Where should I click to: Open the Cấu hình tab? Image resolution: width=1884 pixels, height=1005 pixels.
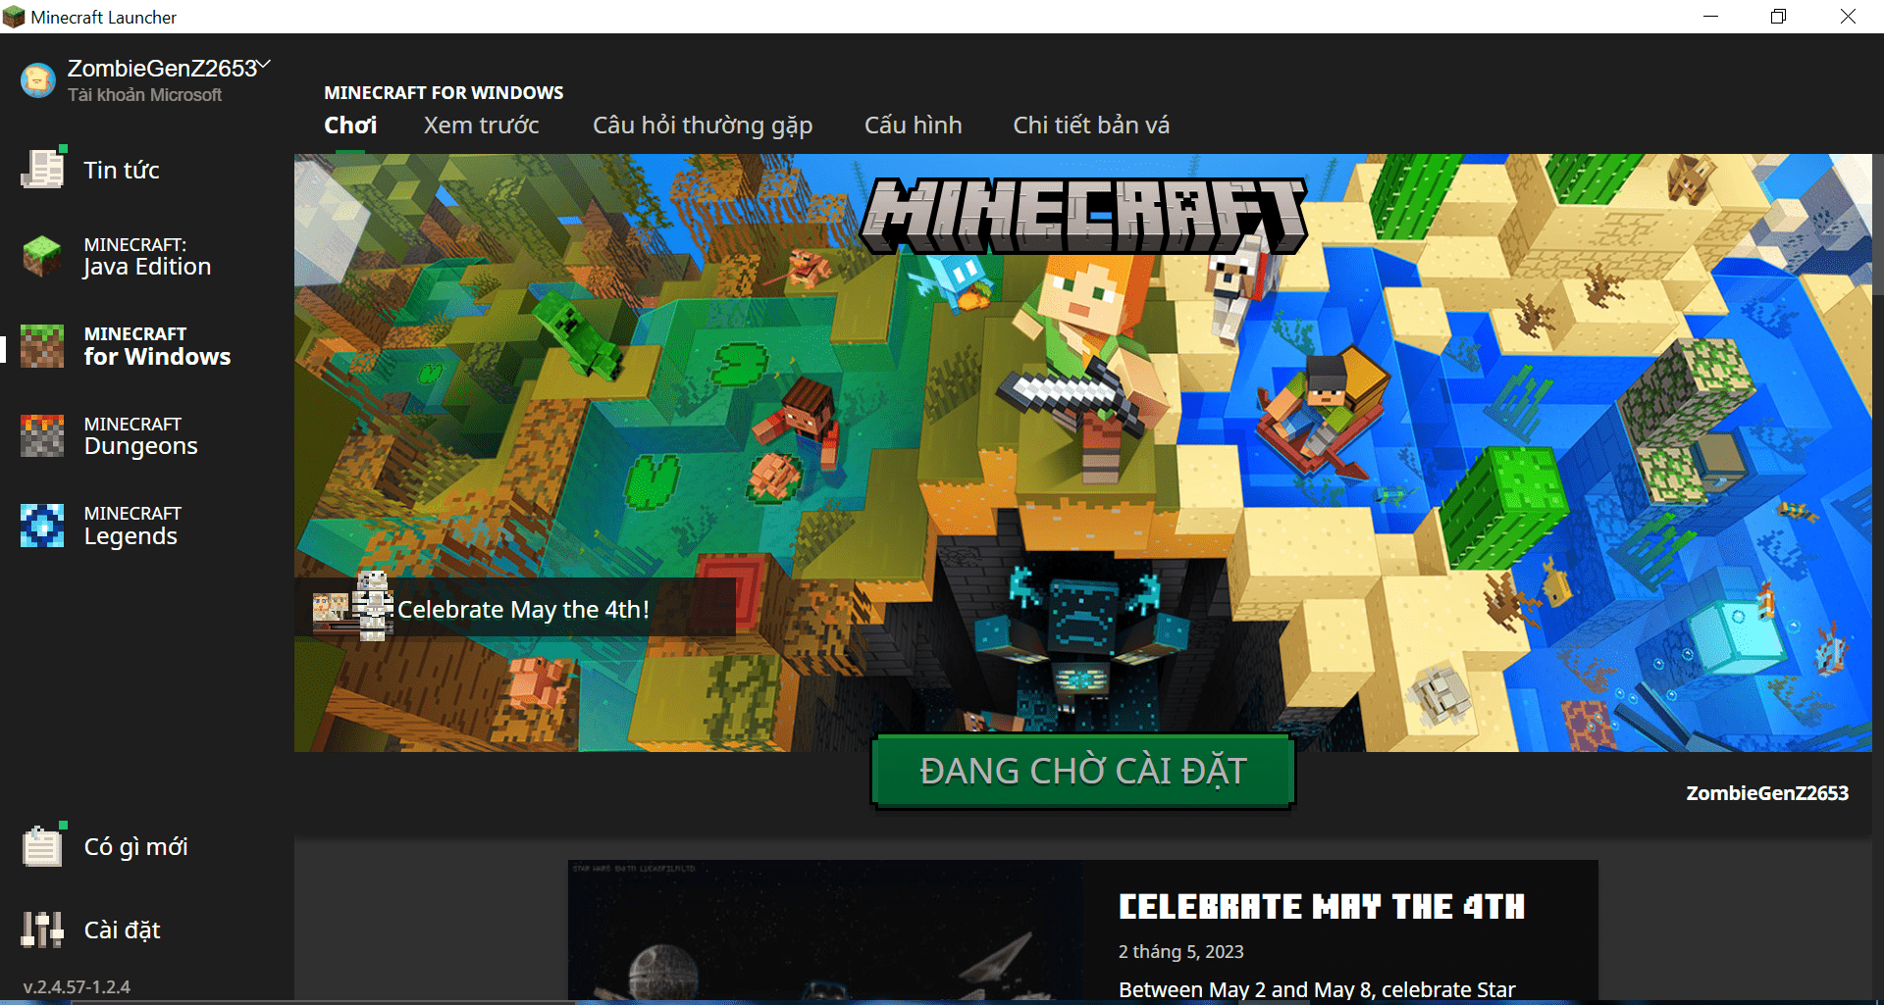(913, 126)
